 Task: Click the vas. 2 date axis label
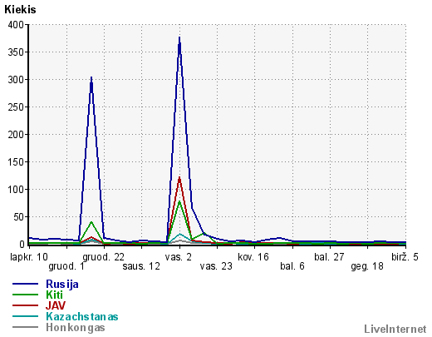[x=179, y=257]
